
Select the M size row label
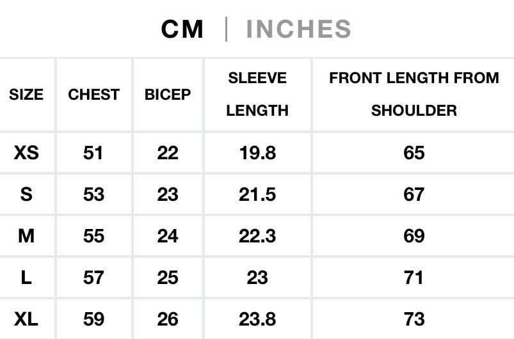coord(26,236)
